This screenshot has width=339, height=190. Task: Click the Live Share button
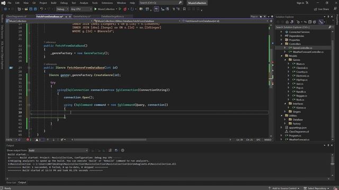click(x=322, y=9)
